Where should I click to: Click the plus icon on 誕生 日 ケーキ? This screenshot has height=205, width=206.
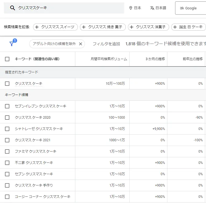click(175, 27)
